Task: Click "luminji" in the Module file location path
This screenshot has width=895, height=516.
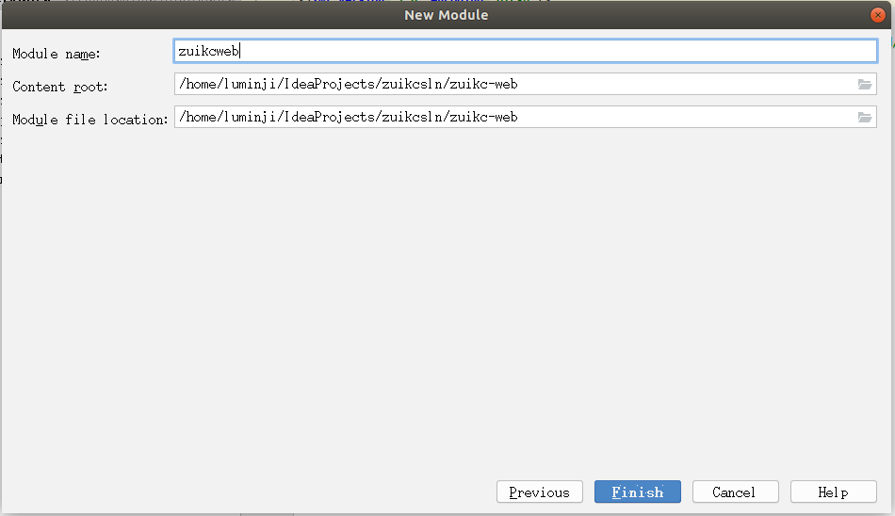Action: pos(252,117)
